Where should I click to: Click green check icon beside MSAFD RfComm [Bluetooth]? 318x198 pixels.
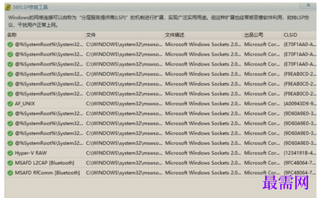(10, 173)
